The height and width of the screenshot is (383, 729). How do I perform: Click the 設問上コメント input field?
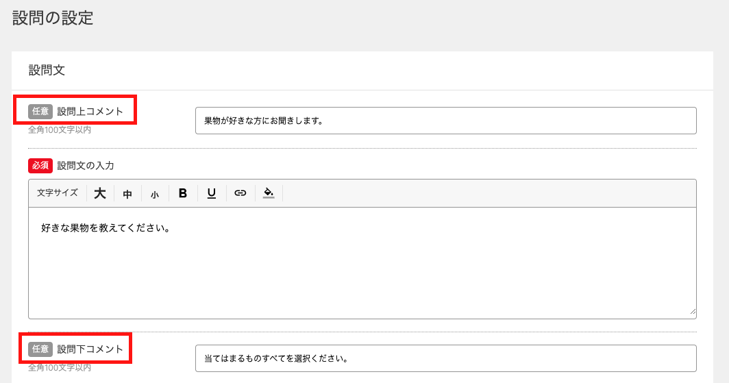click(x=445, y=121)
